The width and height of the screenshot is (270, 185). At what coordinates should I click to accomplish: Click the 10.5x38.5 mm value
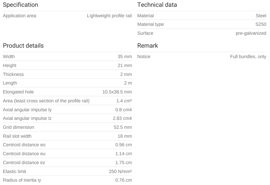click(117, 92)
